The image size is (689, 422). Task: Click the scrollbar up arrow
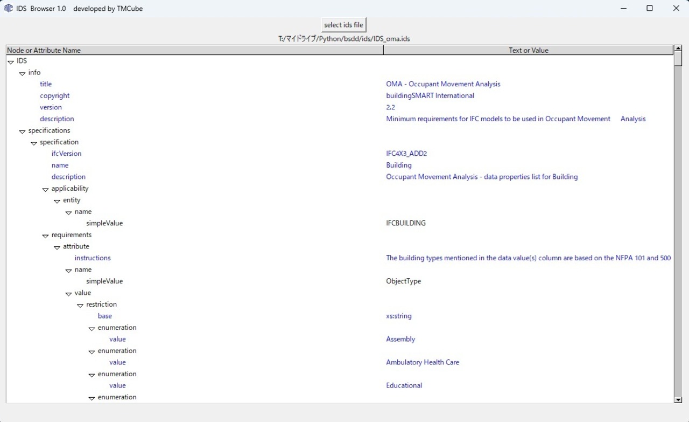pos(678,49)
